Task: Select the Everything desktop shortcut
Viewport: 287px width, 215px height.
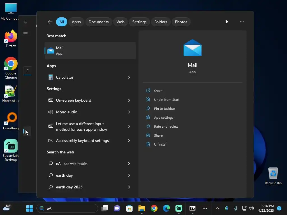Action: (x=11, y=121)
